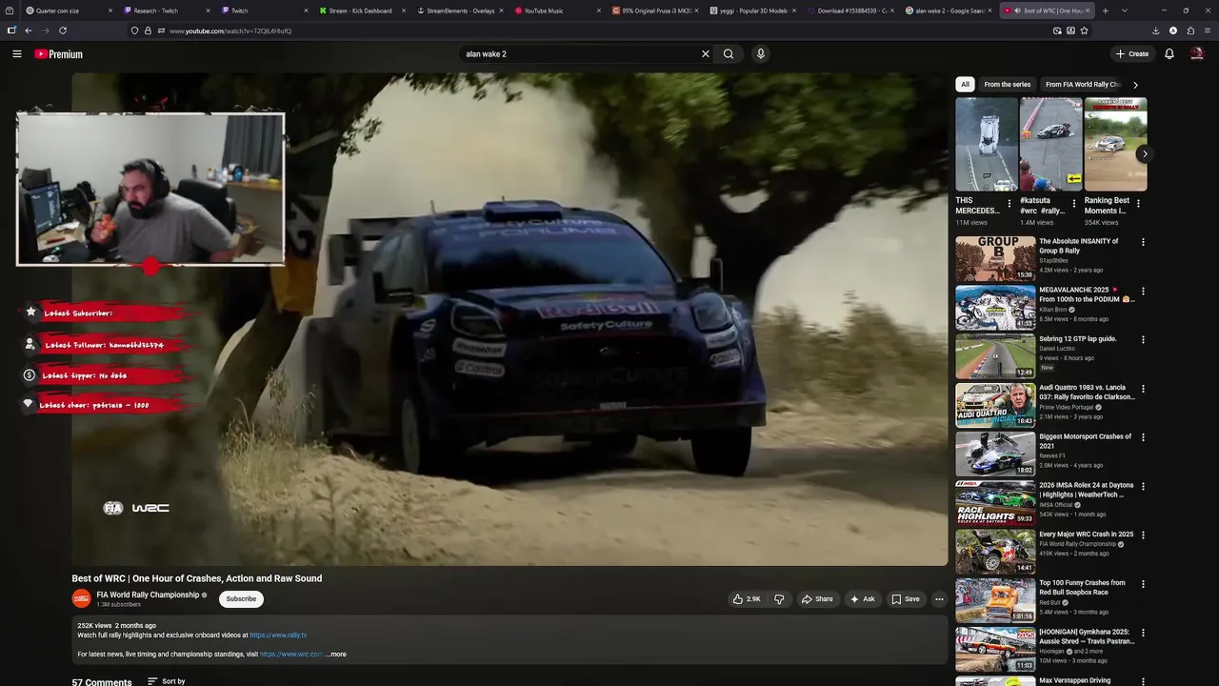Open the notifications bell
This screenshot has width=1219, height=686.
[x=1169, y=54]
